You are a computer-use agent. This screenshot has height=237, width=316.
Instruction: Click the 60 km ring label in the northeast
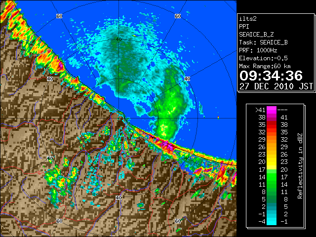[x=178, y=16]
